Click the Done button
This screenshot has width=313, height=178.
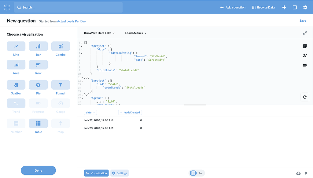[38, 170]
